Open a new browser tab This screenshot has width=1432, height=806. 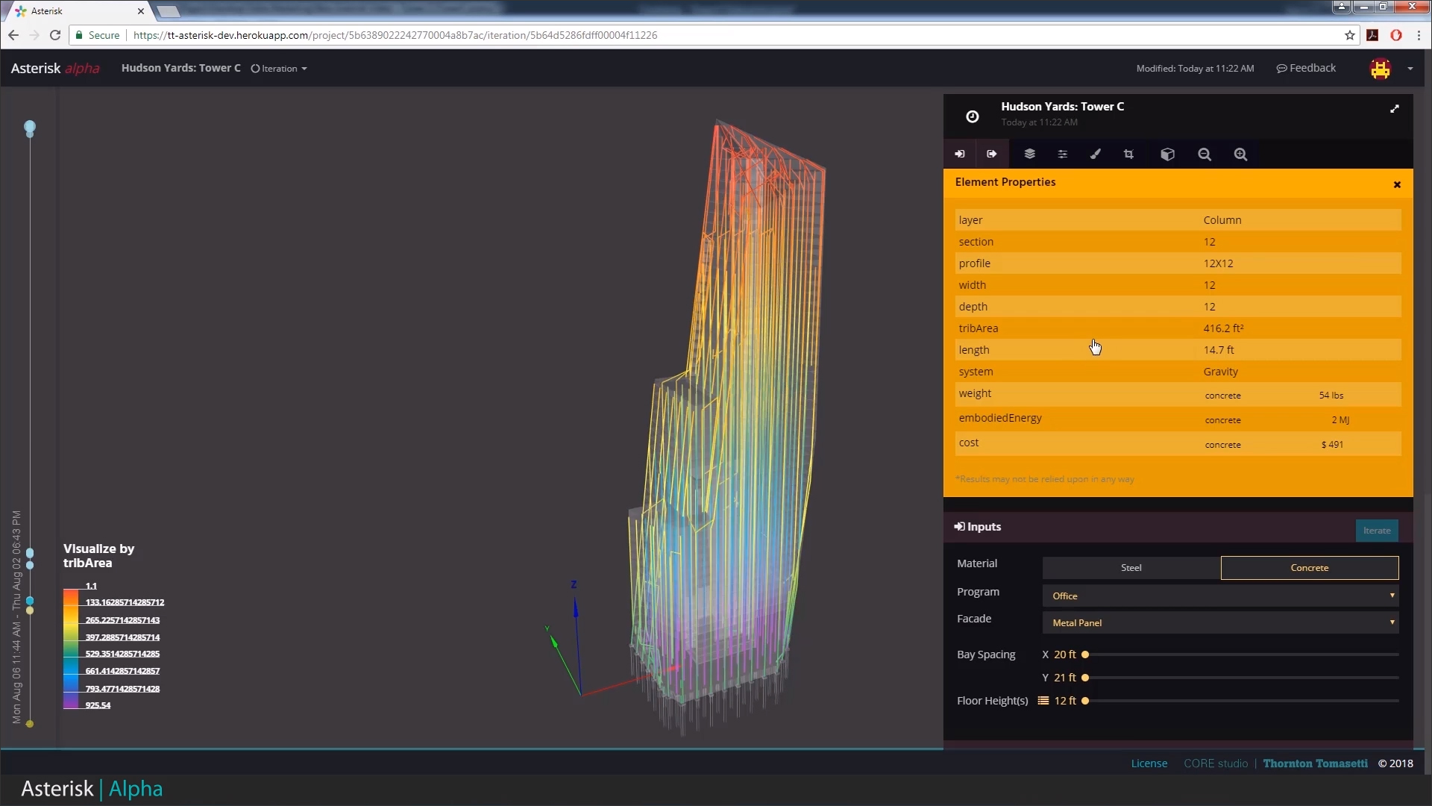pos(169,11)
